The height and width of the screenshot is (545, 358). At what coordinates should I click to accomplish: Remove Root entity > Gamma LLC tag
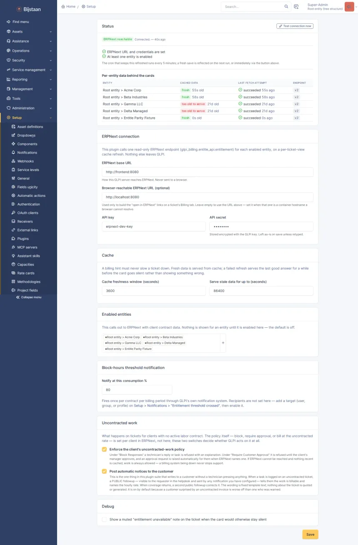pyautogui.click(x=106, y=343)
